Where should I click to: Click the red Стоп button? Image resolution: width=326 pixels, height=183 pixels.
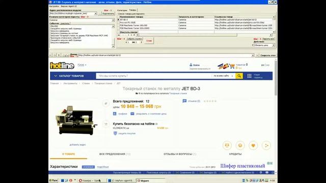[x=149, y=41]
